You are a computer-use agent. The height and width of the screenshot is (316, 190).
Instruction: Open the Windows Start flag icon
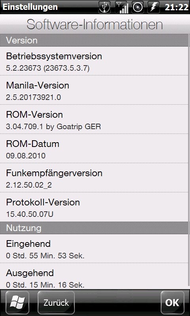17,303
